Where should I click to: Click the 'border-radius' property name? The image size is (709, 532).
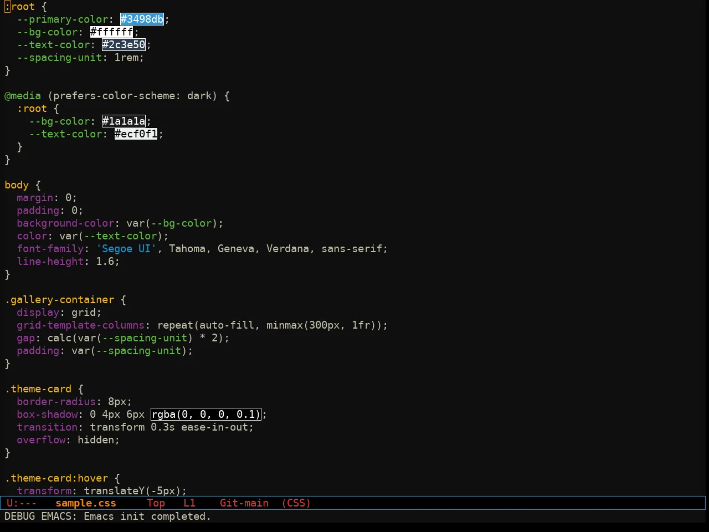[x=56, y=402]
